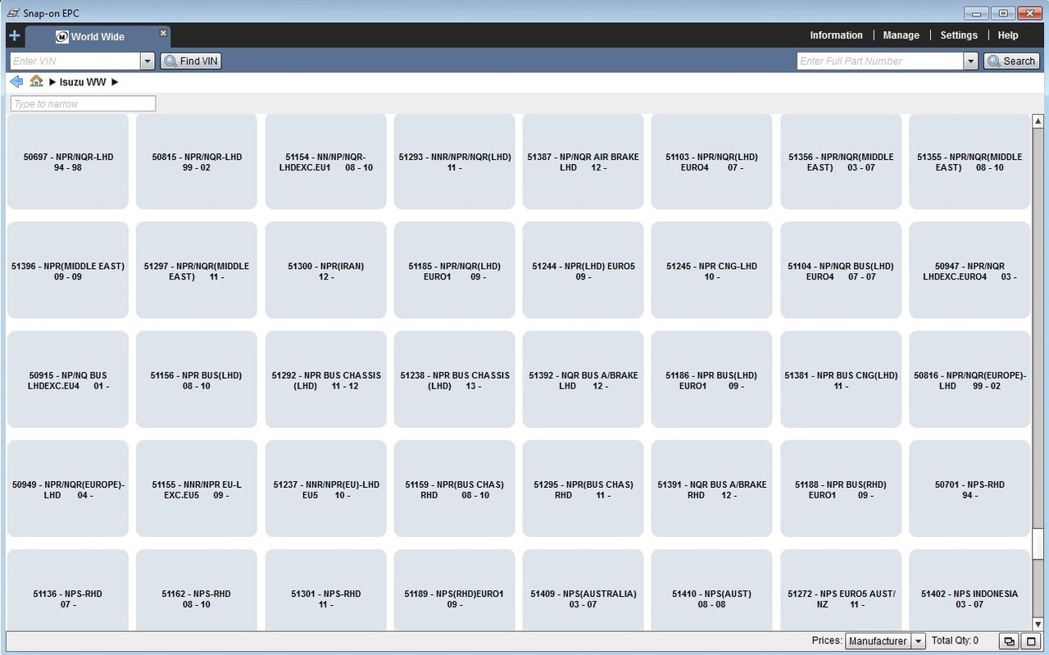Open Manage menu
Viewport: 1049px width, 655px height.
tap(901, 35)
